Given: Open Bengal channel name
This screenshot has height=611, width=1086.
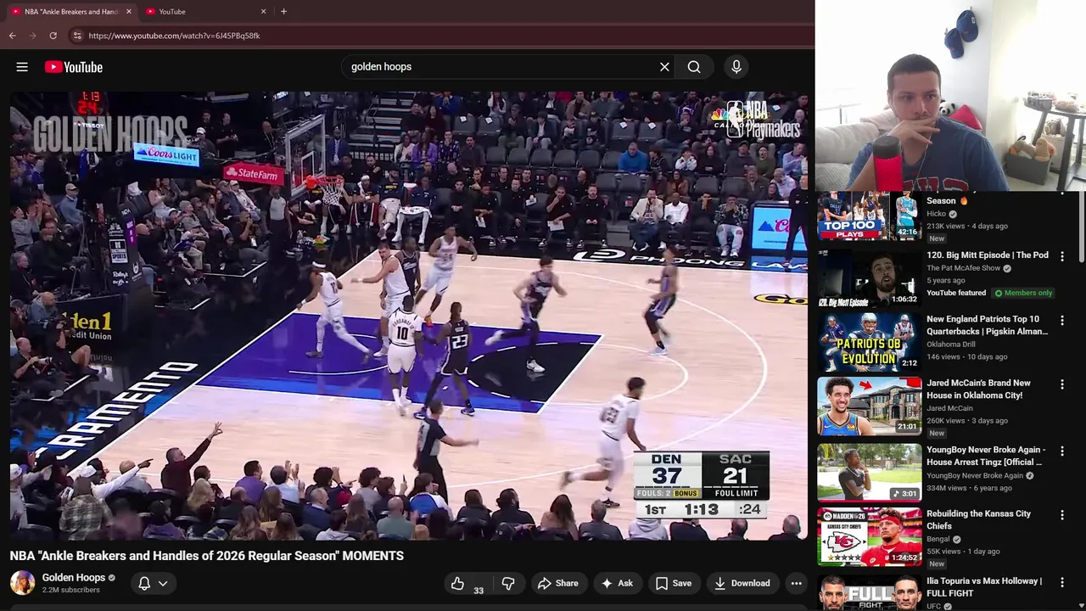Looking at the screenshot, I should (938, 539).
